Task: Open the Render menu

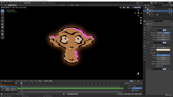Action: (x=11, y=3)
